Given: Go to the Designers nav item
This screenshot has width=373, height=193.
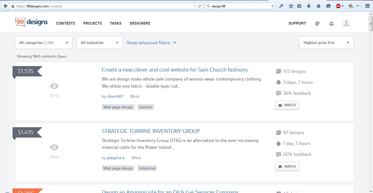Looking at the screenshot, I should [x=140, y=23].
